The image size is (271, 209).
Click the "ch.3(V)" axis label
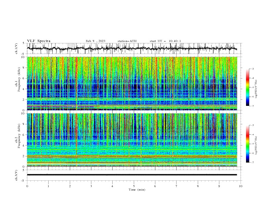[16, 175]
